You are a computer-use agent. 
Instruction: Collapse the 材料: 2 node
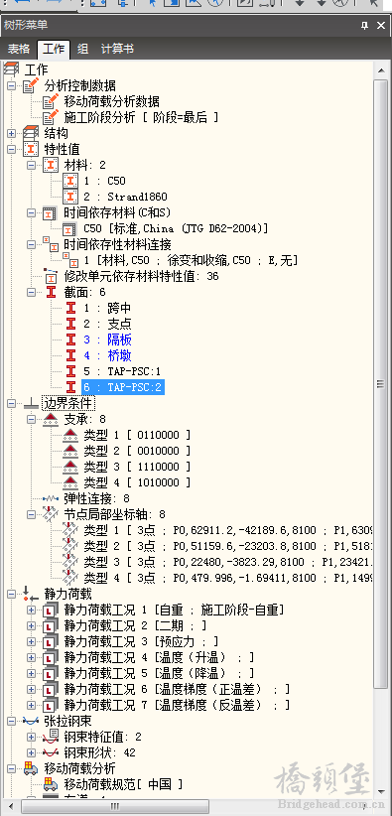tap(31, 165)
